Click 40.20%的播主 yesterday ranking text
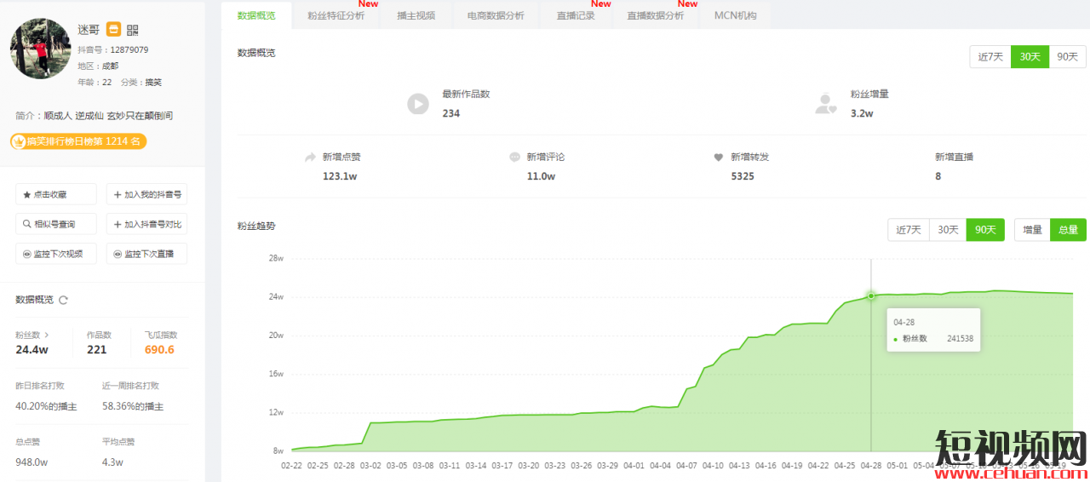The width and height of the screenshot is (1090, 482). 46,407
